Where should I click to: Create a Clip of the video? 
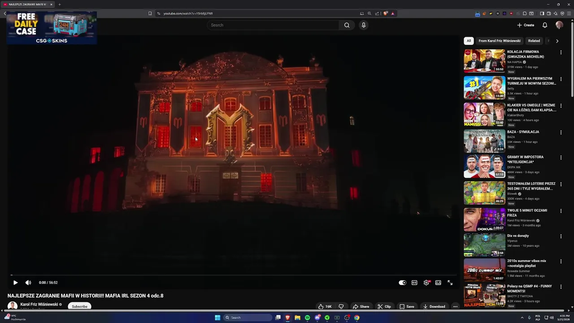click(384, 306)
